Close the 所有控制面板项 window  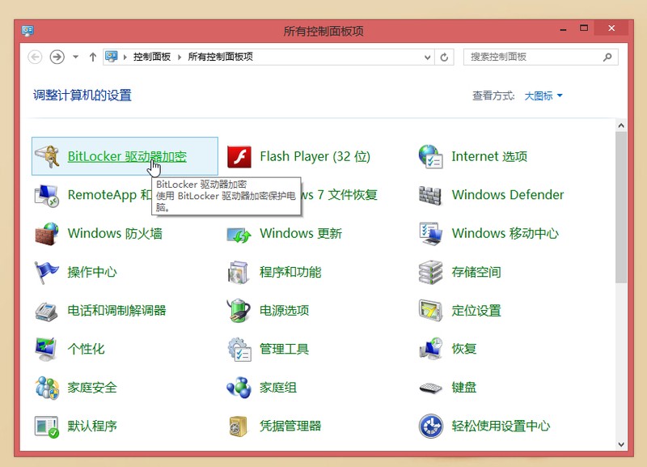(x=611, y=28)
